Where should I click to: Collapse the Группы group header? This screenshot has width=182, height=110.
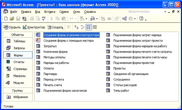(18, 91)
